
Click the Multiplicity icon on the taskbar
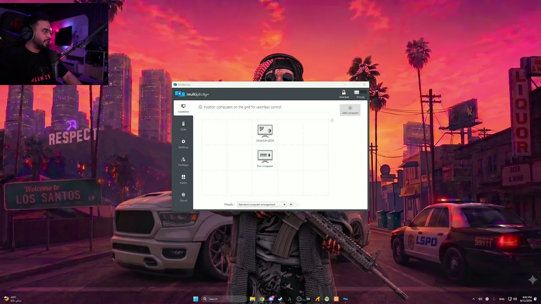345,299
